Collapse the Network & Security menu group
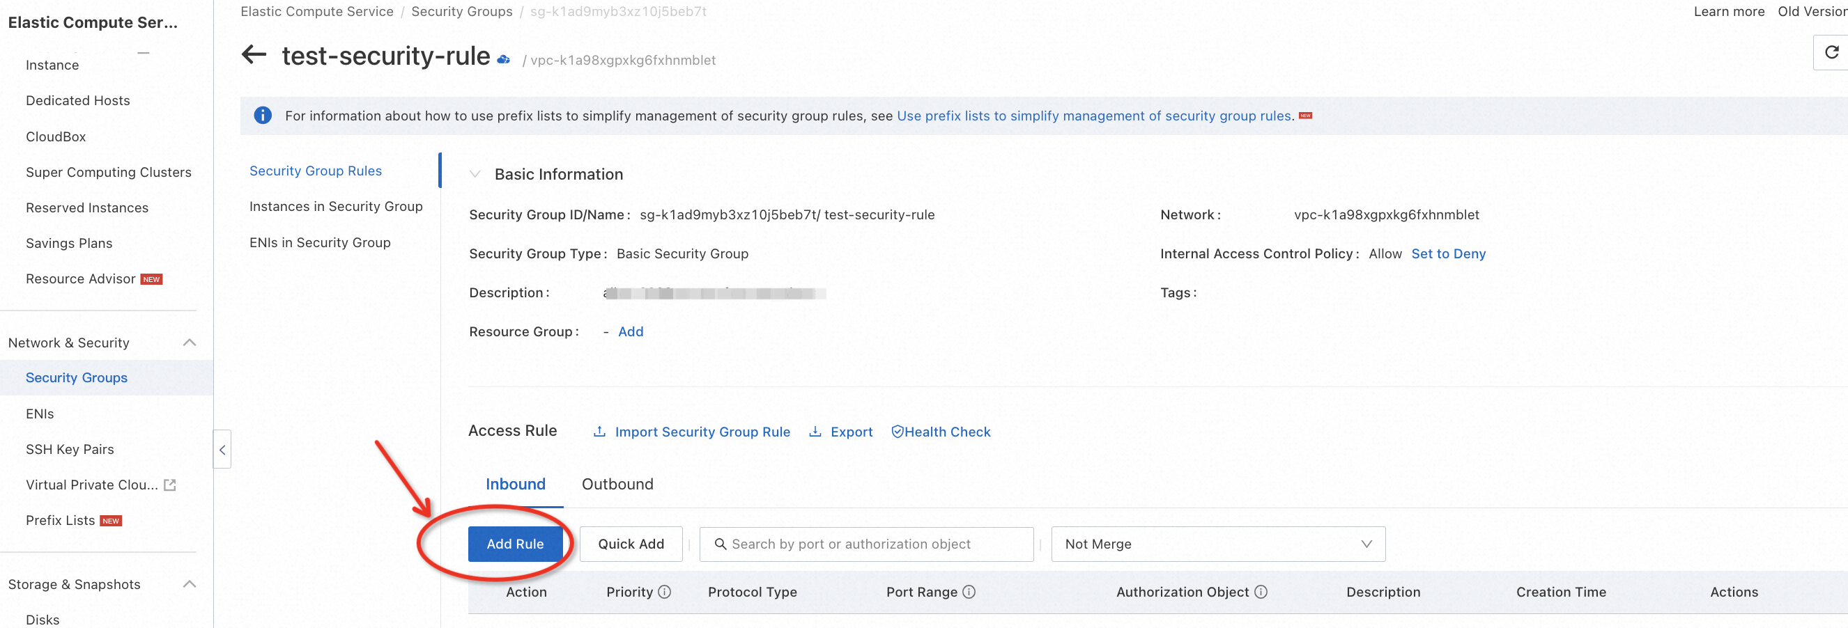This screenshot has height=628, width=1848. [190, 343]
